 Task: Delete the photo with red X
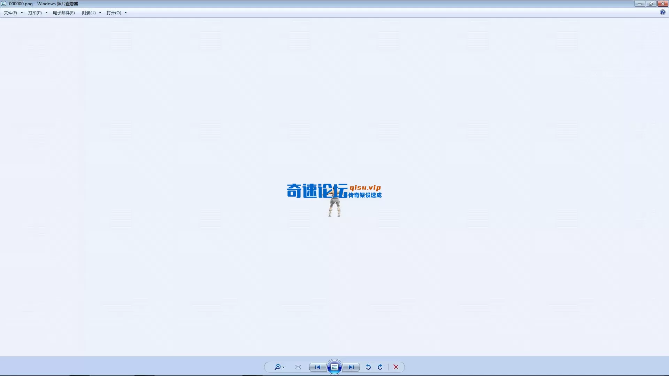[396, 367]
